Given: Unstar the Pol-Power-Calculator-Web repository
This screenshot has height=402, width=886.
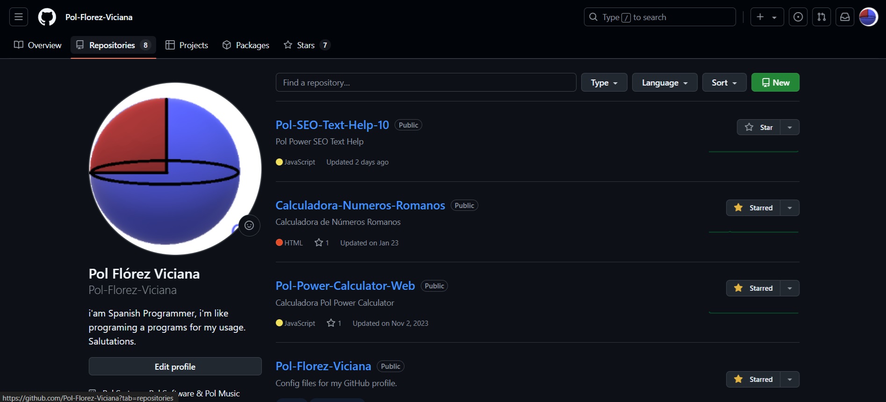Looking at the screenshot, I should [x=753, y=288].
